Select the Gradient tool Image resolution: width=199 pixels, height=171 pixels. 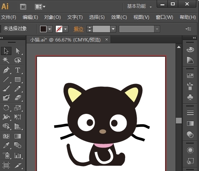pos(18,136)
